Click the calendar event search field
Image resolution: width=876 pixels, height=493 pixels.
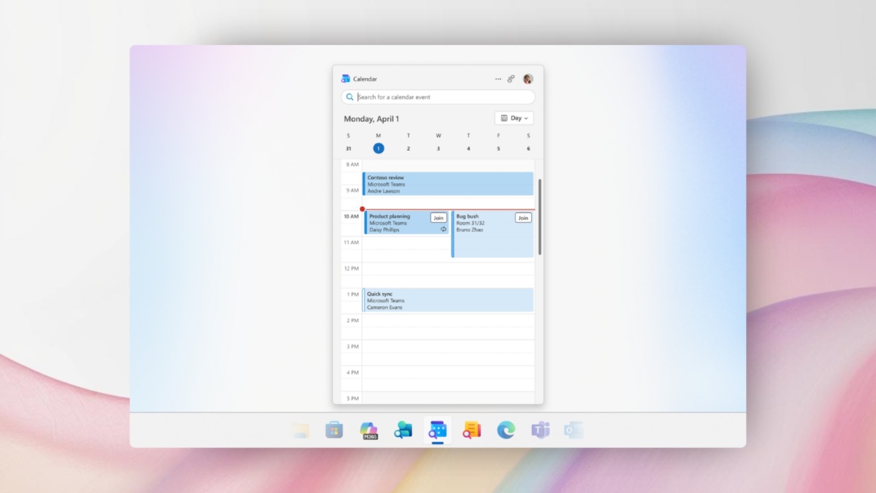pos(438,97)
